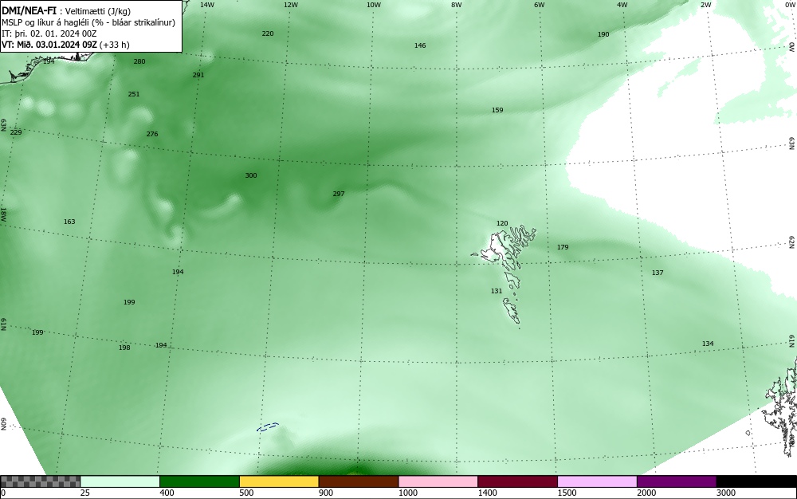The height and width of the screenshot is (499, 797).
Task: Choose the light pink 1000–1400 legend swatch
Action: (x=438, y=481)
